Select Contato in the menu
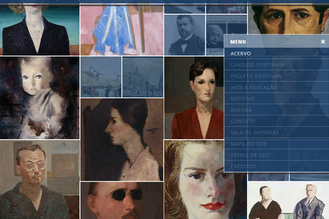The image size is (329, 219). [x=276, y=121]
